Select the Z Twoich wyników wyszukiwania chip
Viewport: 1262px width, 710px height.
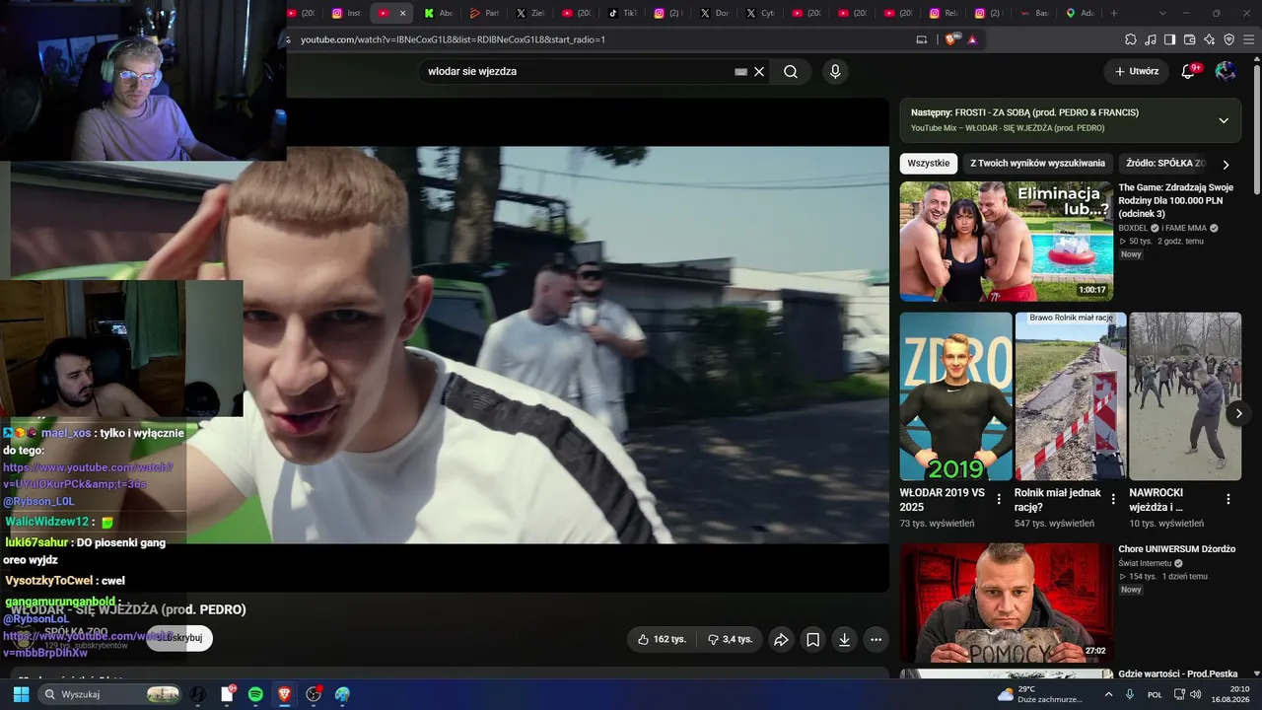pos(1037,164)
